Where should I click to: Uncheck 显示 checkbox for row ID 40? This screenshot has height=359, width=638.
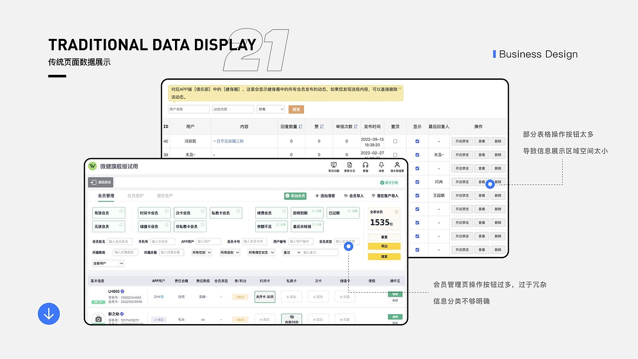[x=417, y=141]
